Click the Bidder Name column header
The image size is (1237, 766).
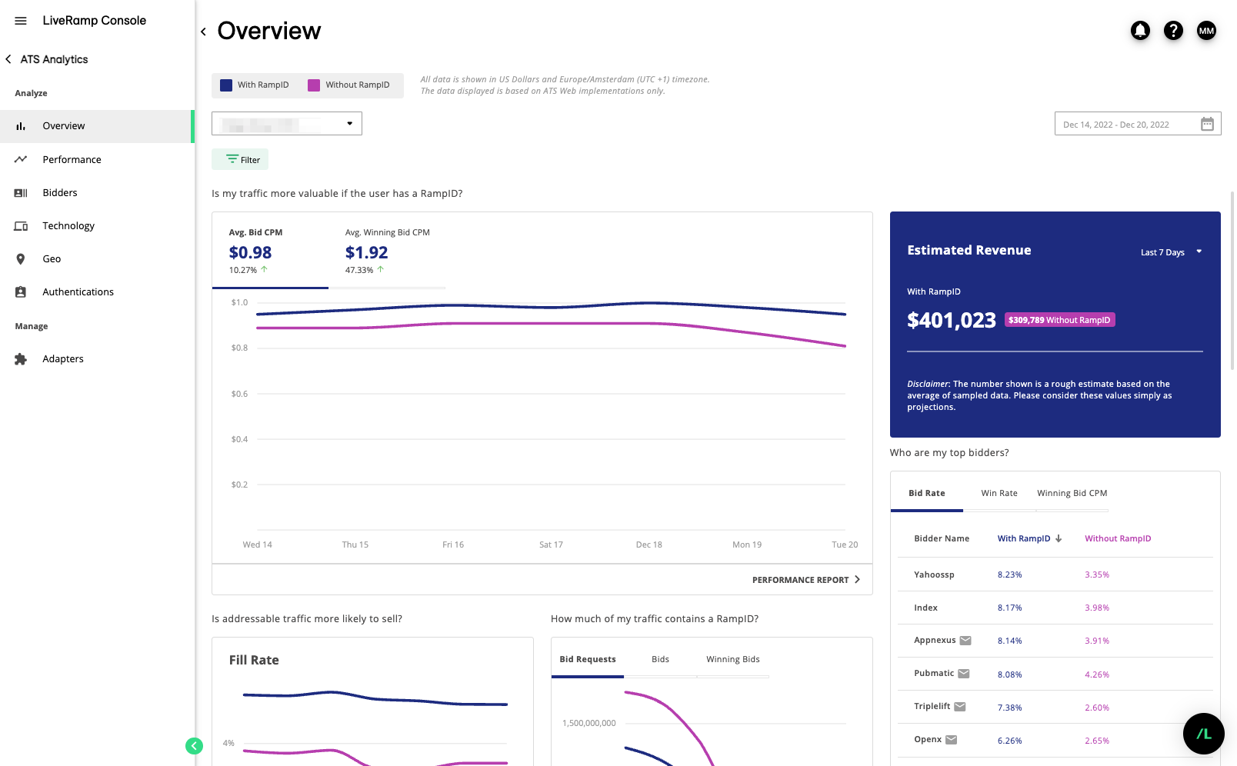[x=942, y=538]
